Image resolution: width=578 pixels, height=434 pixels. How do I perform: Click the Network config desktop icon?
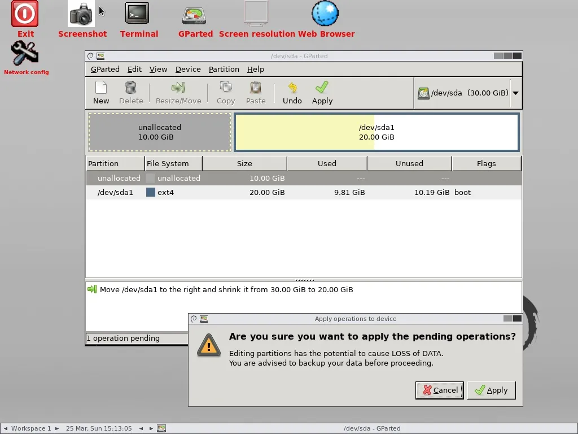point(25,54)
